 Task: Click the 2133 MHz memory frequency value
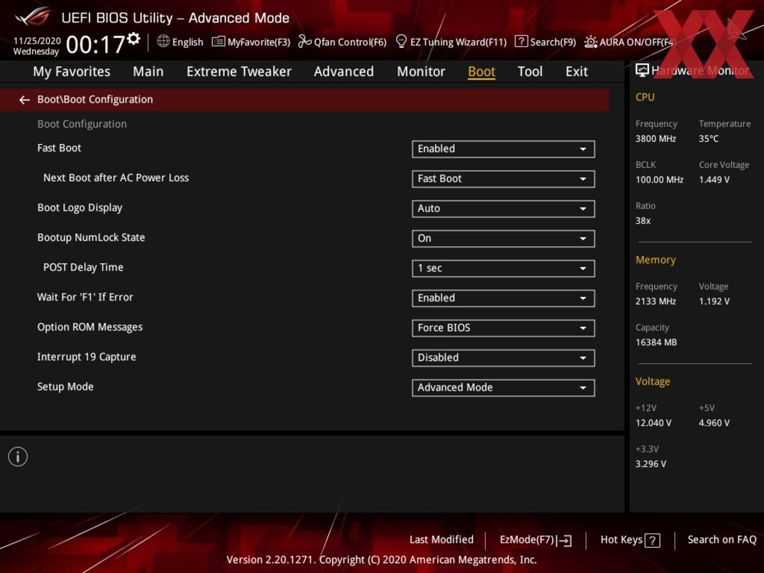(656, 302)
